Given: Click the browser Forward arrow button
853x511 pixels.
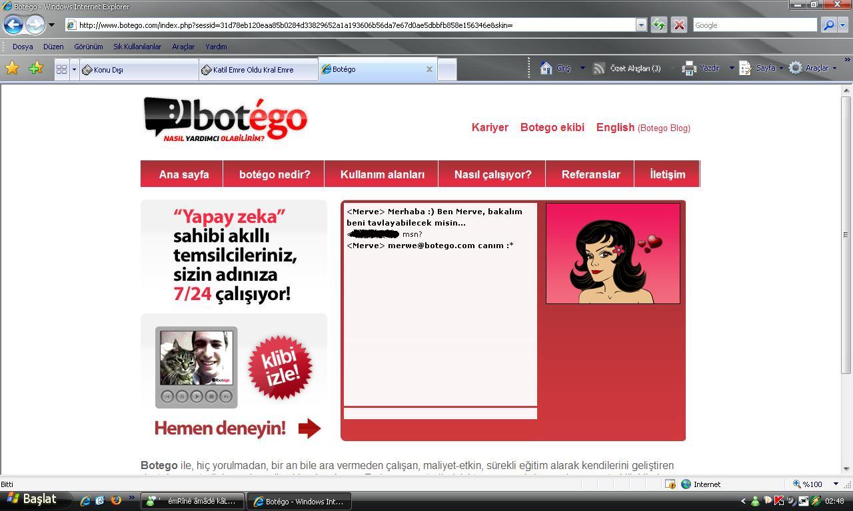Looking at the screenshot, I should click(35, 25).
